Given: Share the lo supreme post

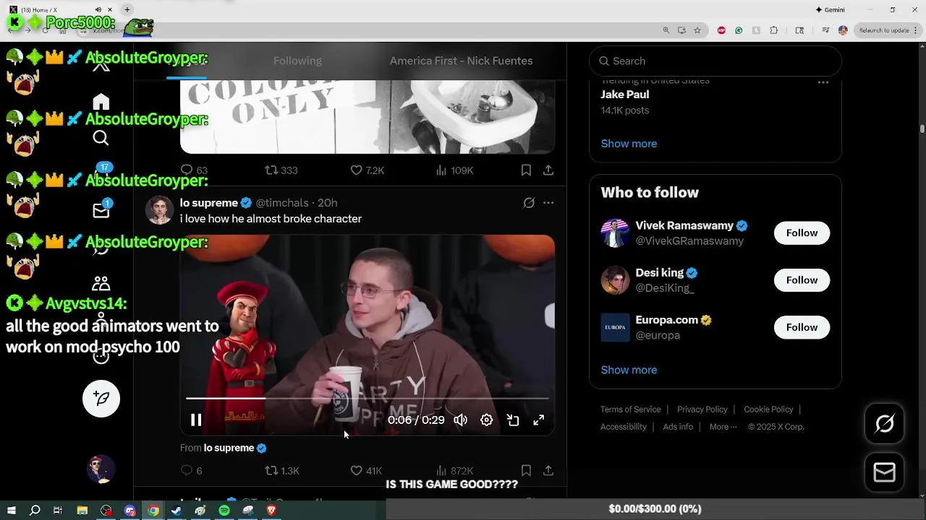Looking at the screenshot, I should (x=548, y=471).
